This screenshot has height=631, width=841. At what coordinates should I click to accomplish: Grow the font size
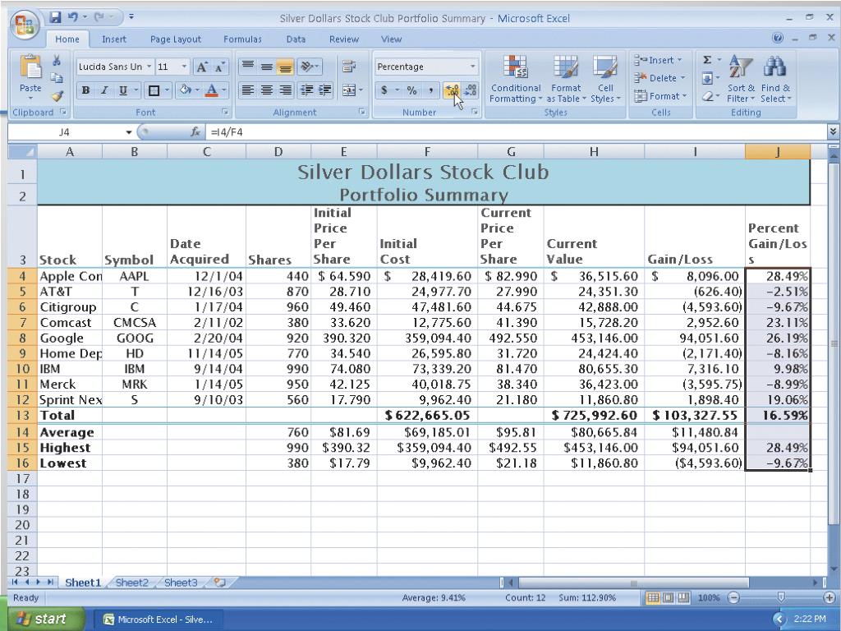(202, 67)
